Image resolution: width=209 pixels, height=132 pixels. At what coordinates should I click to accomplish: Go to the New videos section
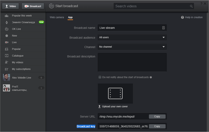[x=14, y=36]
